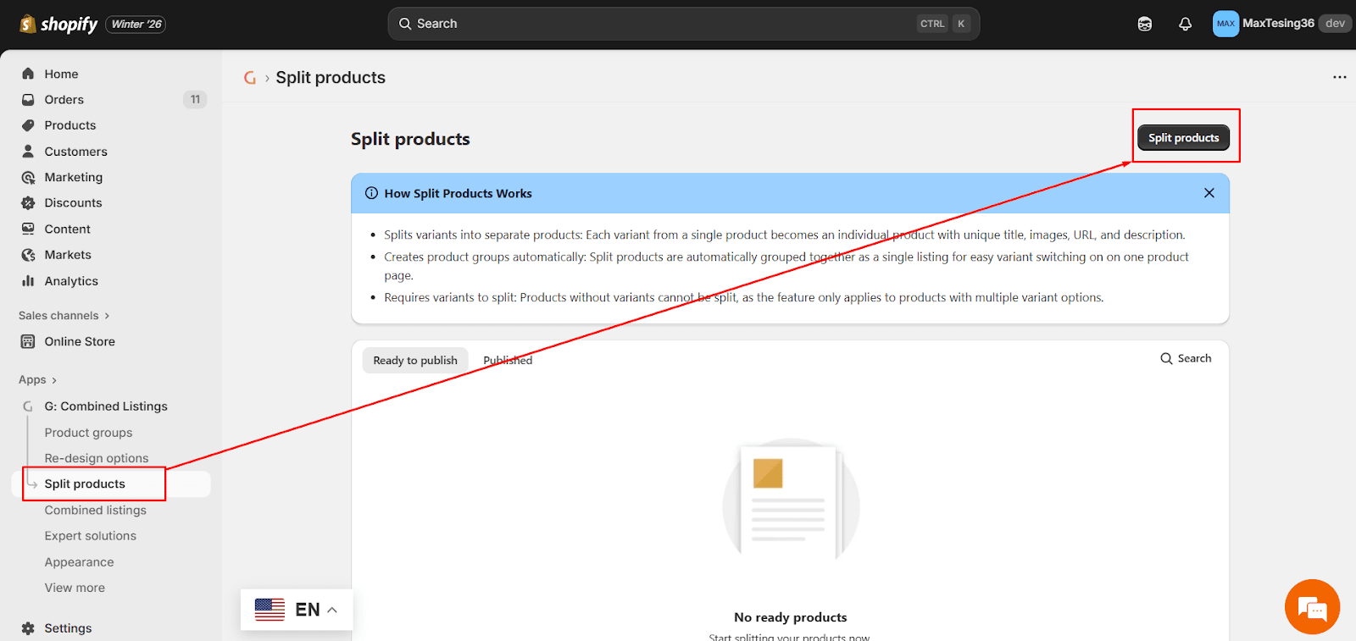Click the MAX store avatar
This screenshot has height=641, width=1356.
point(1225,24)
